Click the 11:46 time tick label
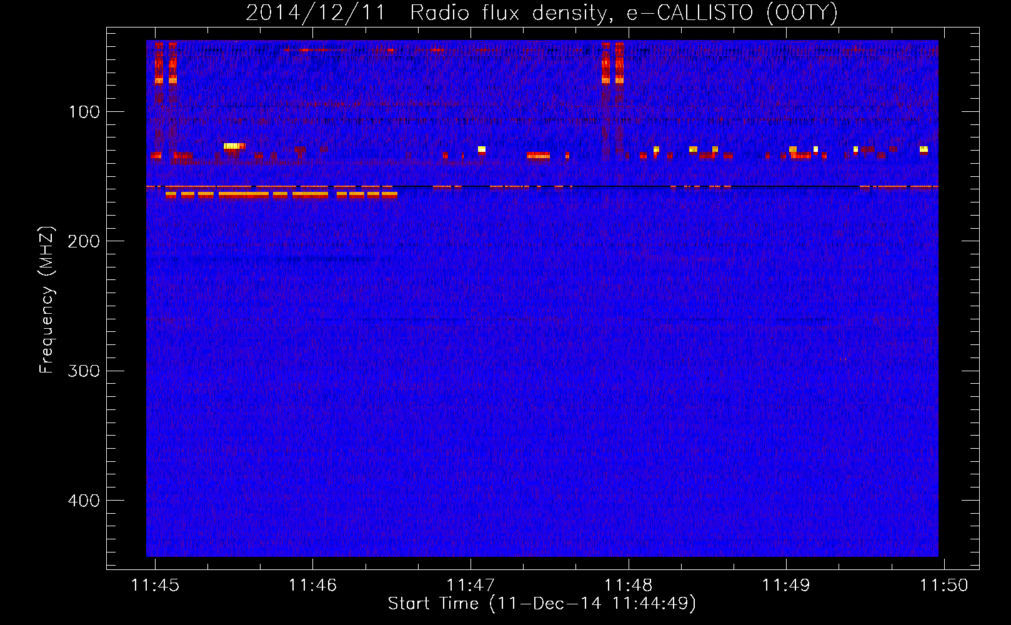Image resolution: width=1011 pixels, height=625 pixels. (312, 585)
